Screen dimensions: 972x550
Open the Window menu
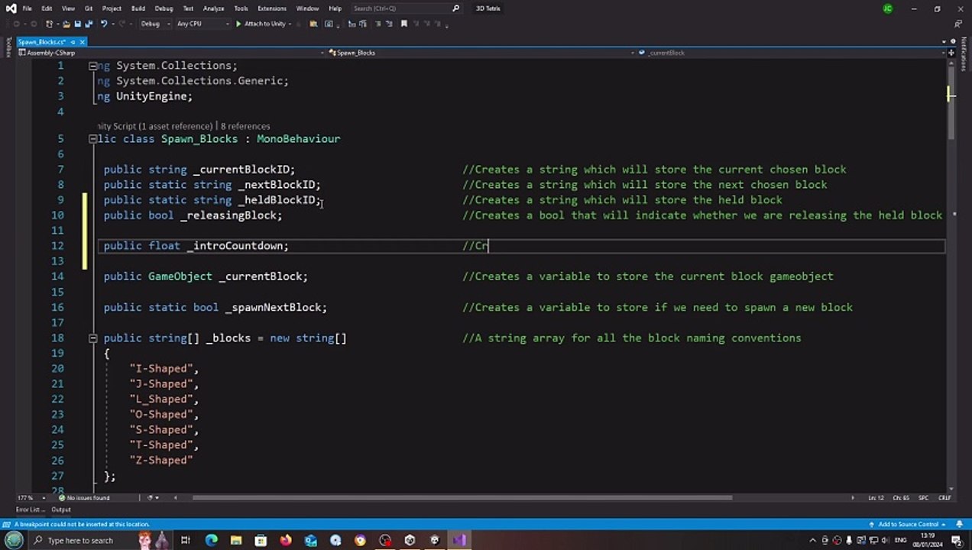pyautogui.click(x=307, y=8)
